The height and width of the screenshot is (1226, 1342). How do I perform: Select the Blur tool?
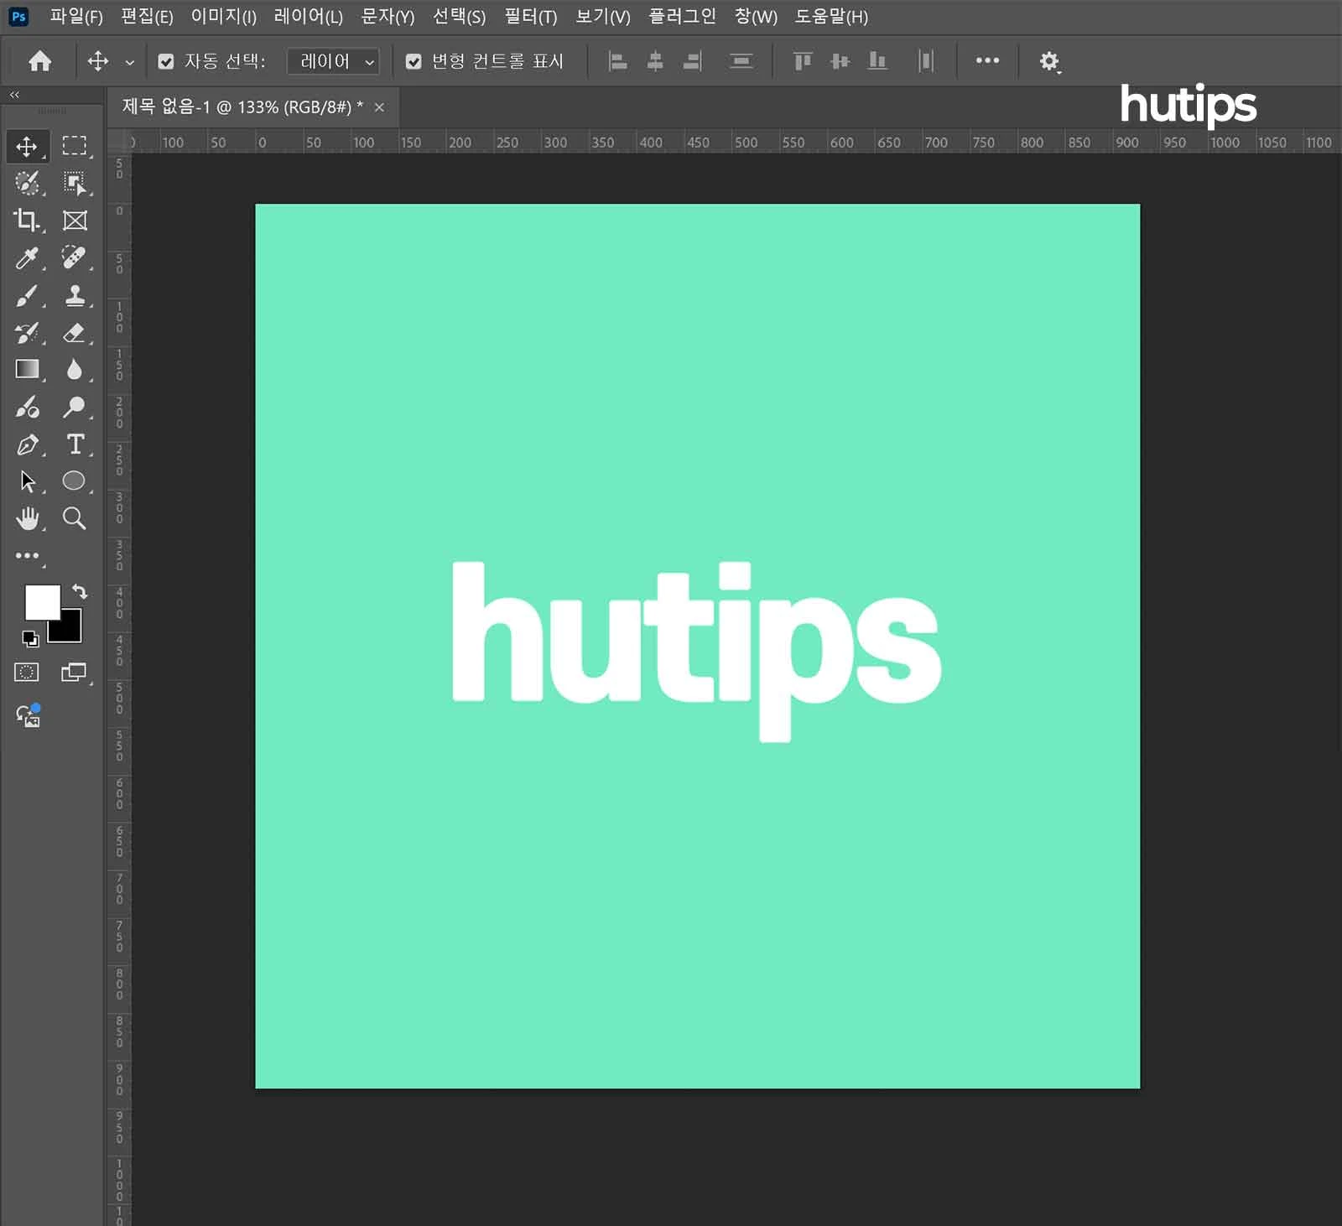click(75, 370)
